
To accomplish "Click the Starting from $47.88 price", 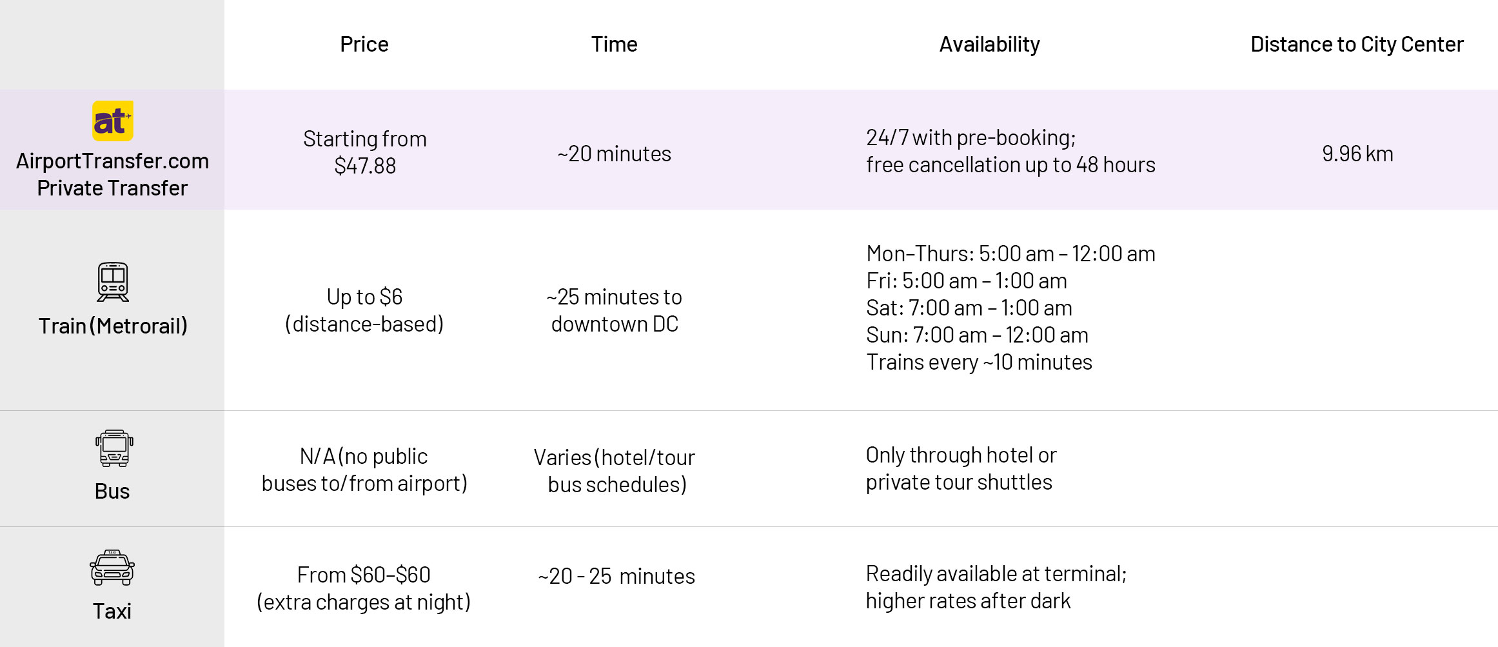I will pos(365,152).
